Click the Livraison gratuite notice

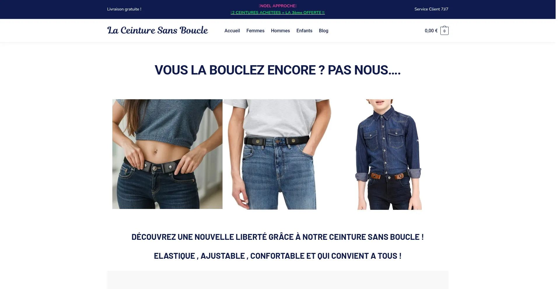pos(124,9)
